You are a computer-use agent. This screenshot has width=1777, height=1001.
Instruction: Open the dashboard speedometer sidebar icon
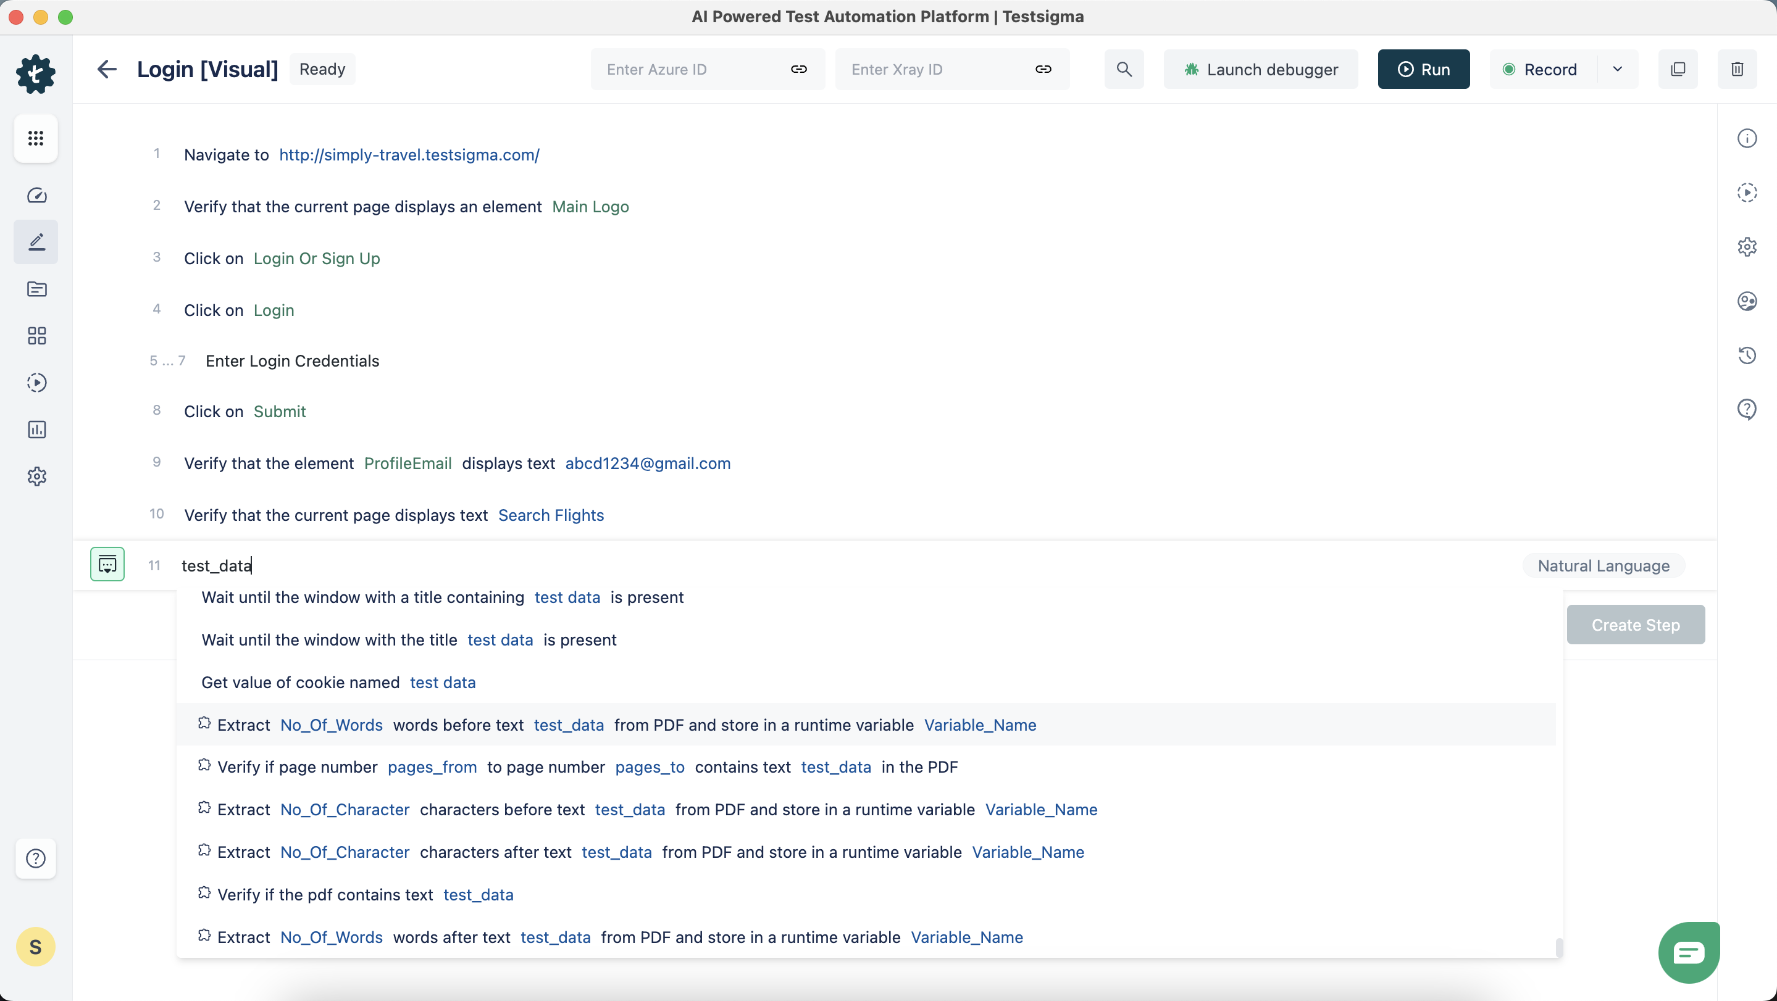pyautogui.click(x=36, y=196)
